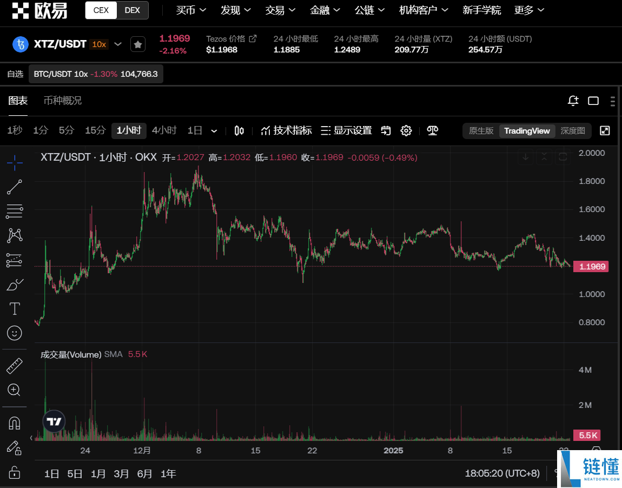Open the Tezos price external link
The image size is (622, 488).
252,38
